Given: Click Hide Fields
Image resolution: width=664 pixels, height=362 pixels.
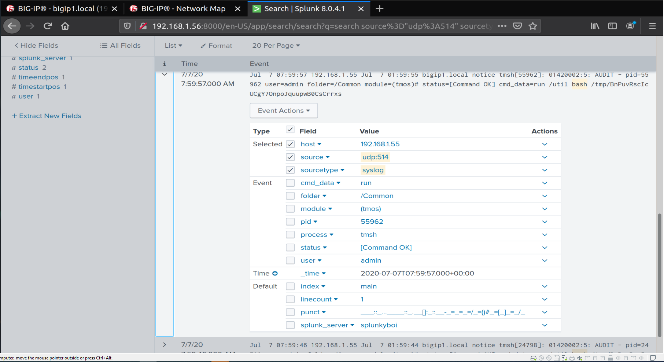Looking at the screenshot, I should [x=36, y=45].
